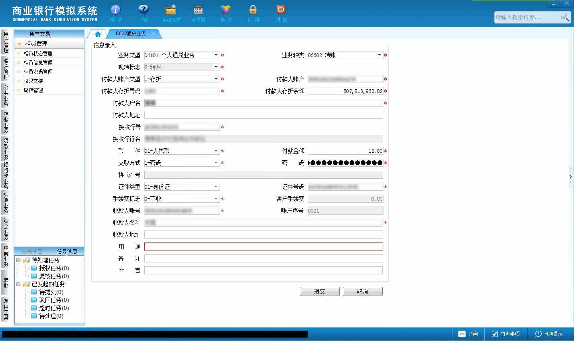574x343 pixels.
Task: Open 待办事项 to-do items
Action: tap(505, 334)
